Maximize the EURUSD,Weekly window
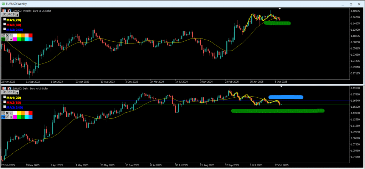365x169 pixels. pyautogui.click(x=351, y=4)
